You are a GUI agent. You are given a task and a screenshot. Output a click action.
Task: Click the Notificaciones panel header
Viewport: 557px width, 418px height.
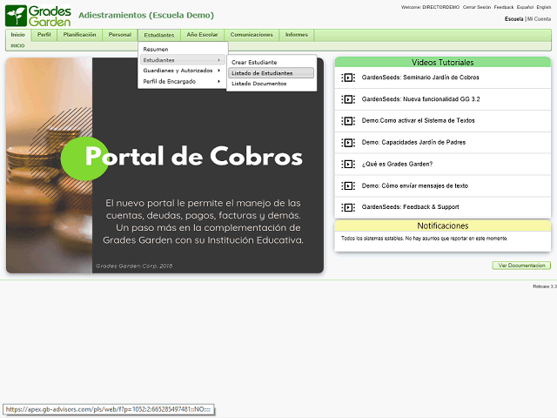(x=443, y=226)
